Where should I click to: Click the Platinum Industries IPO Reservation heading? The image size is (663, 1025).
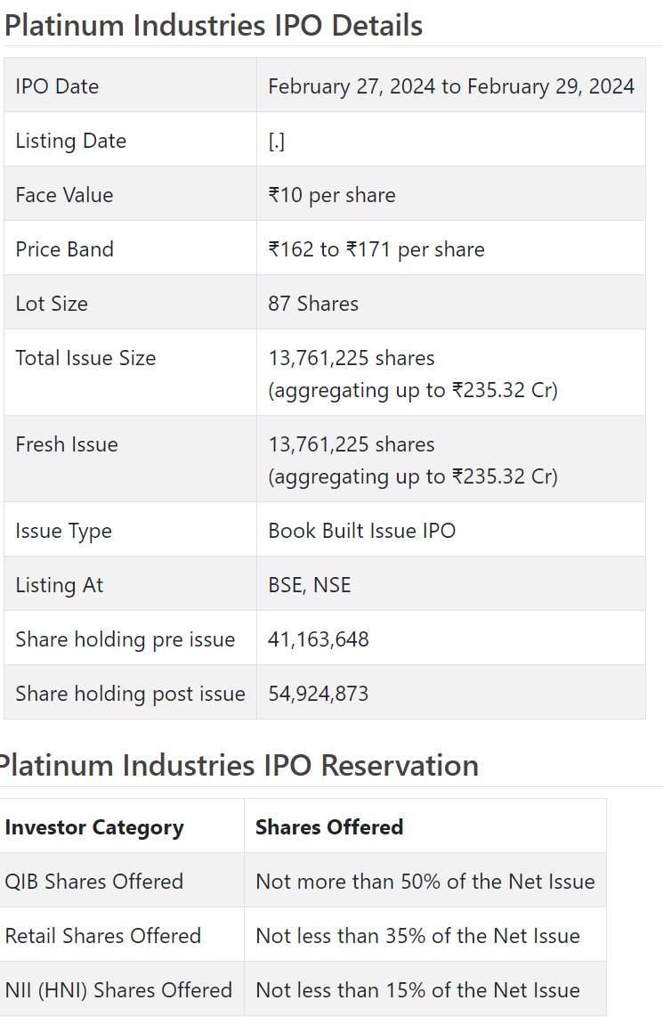pyautogui.click(x=239, y=766)
